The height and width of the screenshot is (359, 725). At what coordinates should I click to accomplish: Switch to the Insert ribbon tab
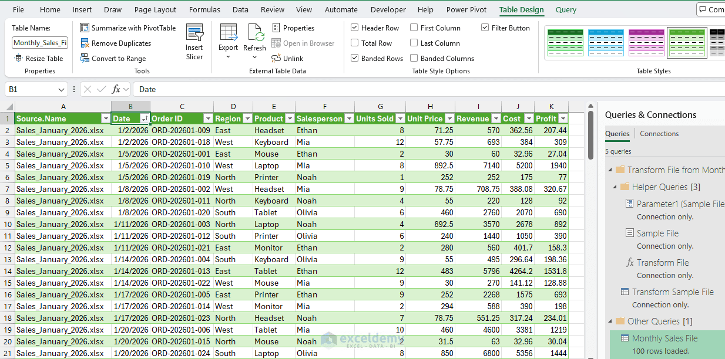[x=82, y=9]
